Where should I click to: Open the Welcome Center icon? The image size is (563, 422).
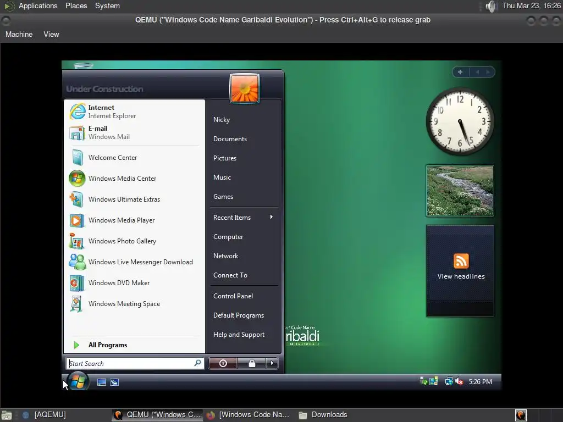[77, 158]
